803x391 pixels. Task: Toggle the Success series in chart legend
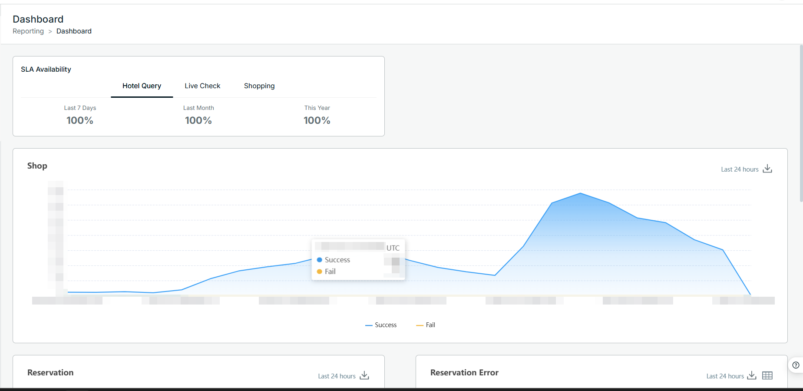pyautogui.click(x=381, y=325)
